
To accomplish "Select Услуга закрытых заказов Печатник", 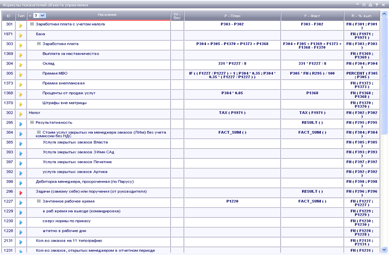I will coord(78,162).
